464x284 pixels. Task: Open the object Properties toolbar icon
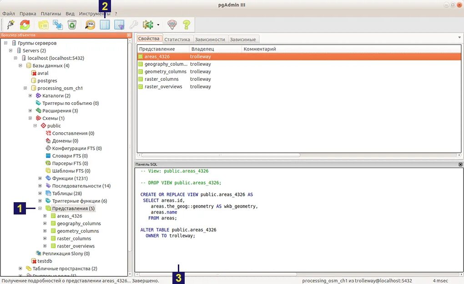(43, 25)
